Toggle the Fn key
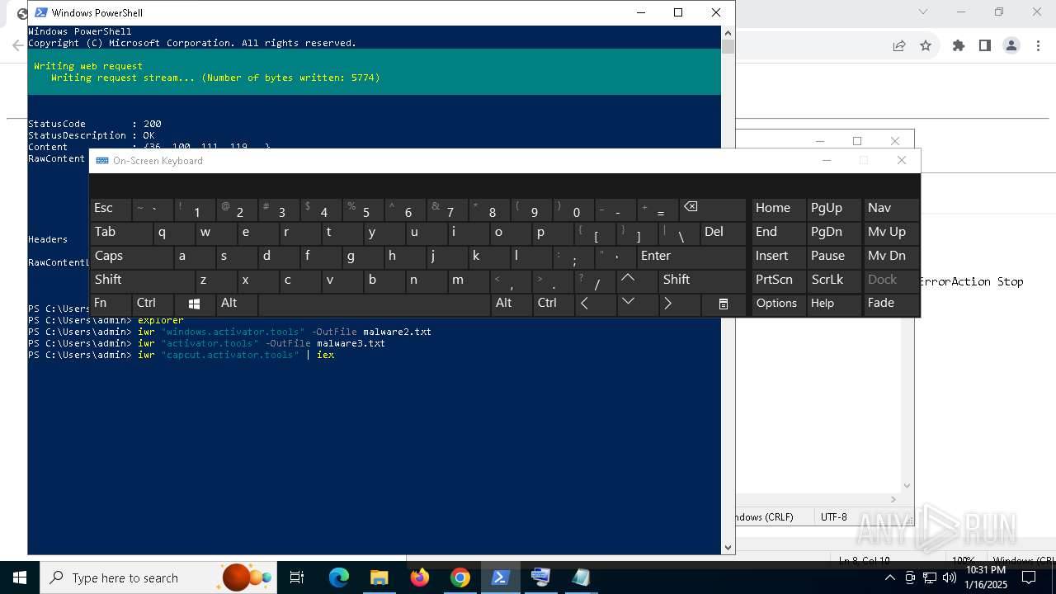This screenshot has height=594, width=1056. (111, 304)
